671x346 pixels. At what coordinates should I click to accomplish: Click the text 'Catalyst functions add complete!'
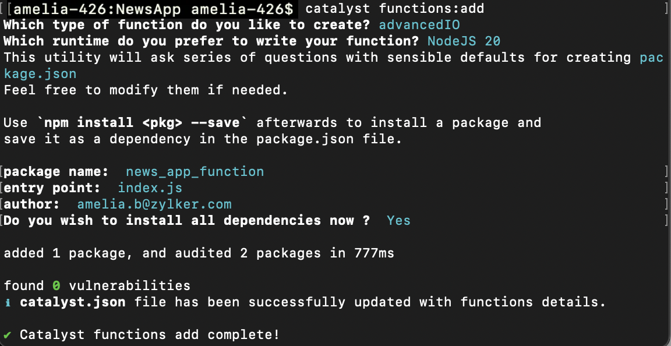150,334
